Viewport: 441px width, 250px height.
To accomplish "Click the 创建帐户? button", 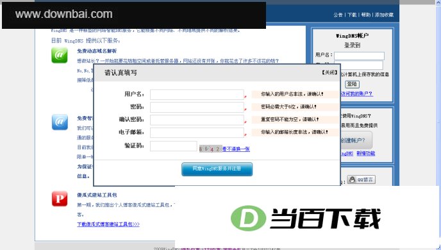I will 356,140.
